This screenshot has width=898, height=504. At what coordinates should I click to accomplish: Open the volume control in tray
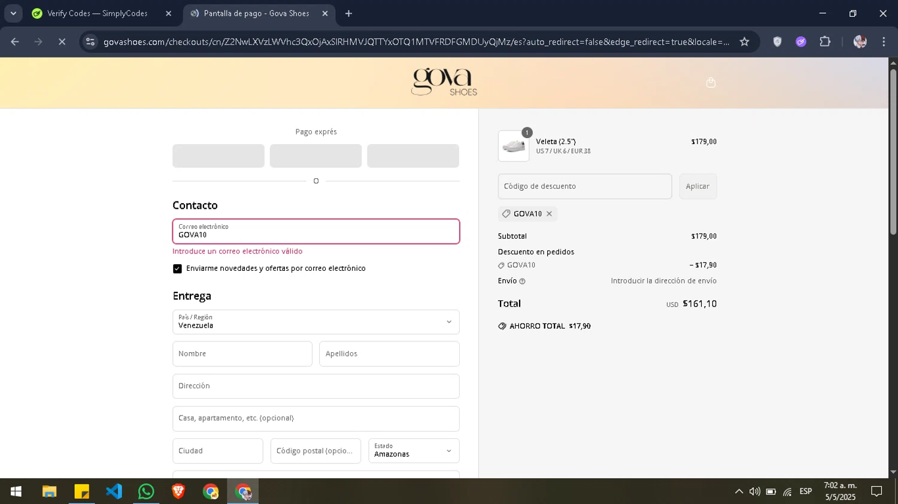click(x=755, y=491)
